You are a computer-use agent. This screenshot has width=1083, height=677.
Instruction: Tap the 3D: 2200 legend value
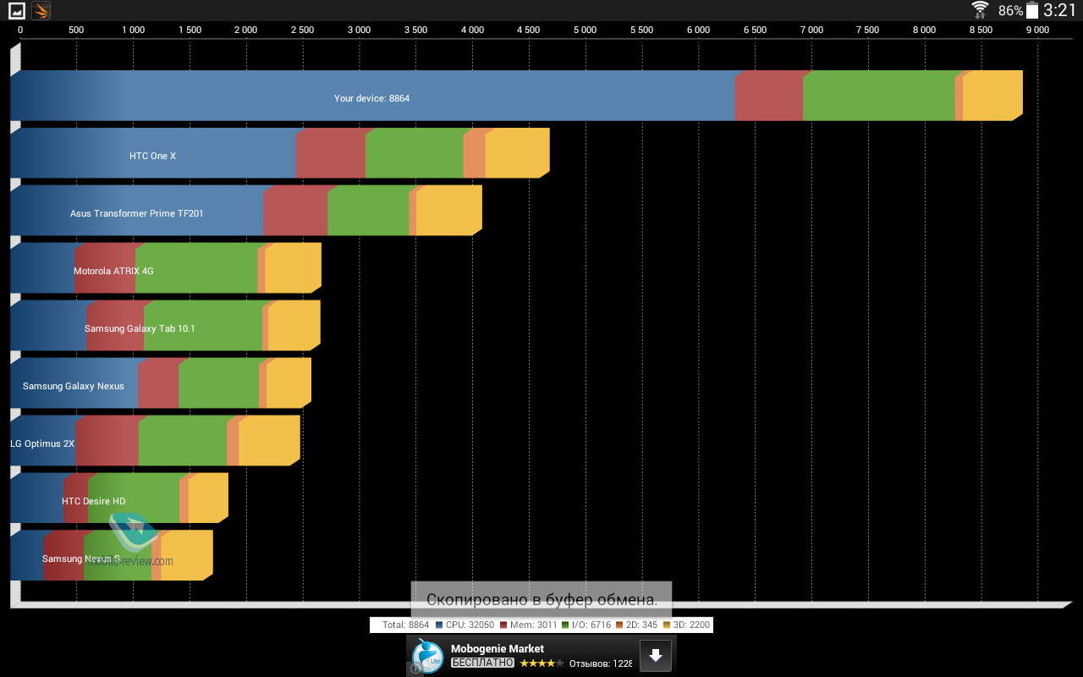(x=691, y=625)
